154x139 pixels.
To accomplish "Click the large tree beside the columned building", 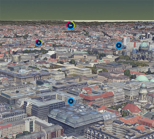I will (x=72, y=62).
